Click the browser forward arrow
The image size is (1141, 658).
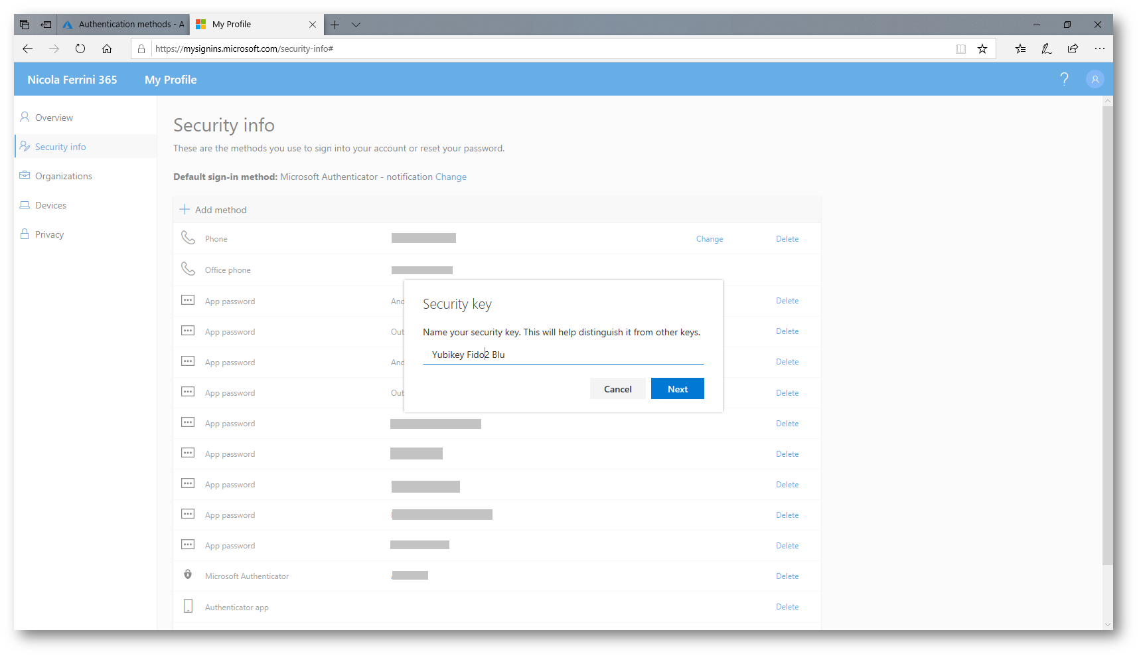coord(54,48)
